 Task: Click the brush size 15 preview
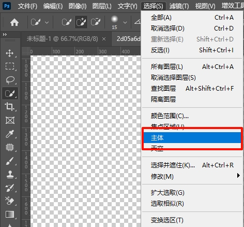114,22
